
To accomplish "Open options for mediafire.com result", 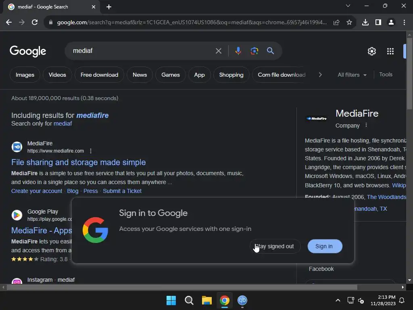I will (x=91, y=151).
